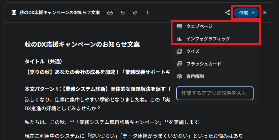Undo the last edit
The image size is (279, 140).
(x=123, y=13)
